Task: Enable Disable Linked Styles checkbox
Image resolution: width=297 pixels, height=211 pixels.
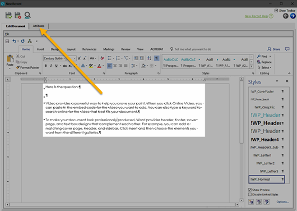Action: (250, 195)
